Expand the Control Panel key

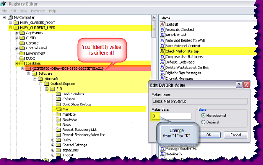[16, 49]
